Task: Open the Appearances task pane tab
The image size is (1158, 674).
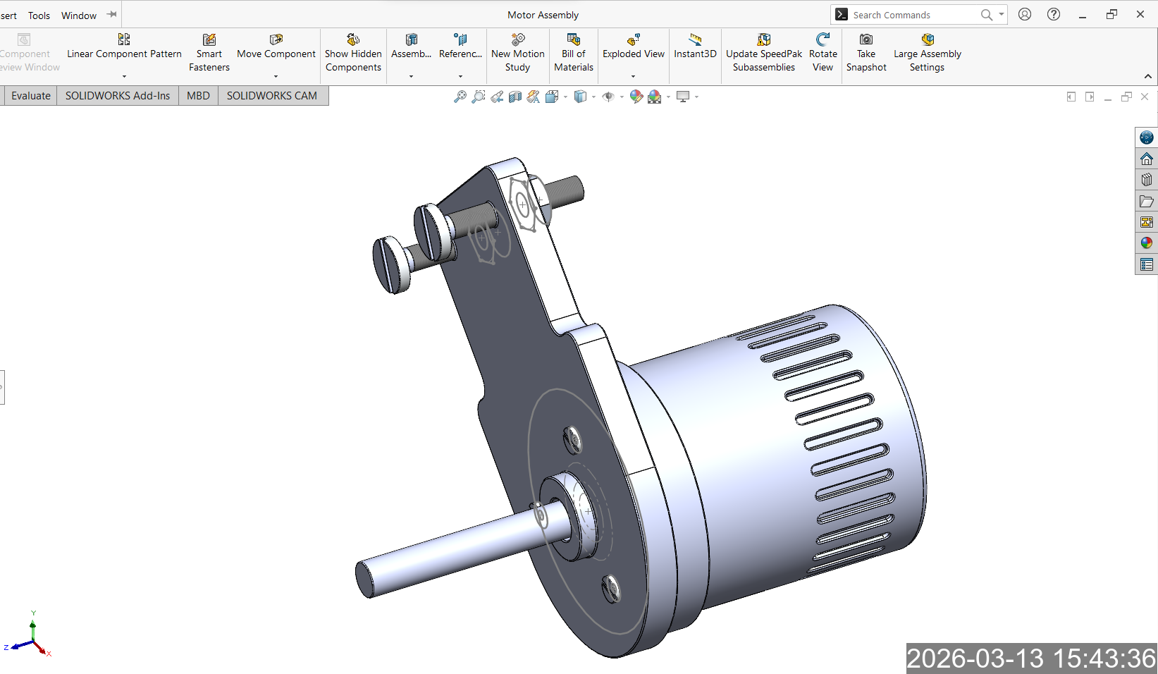Action: point(1147,243)
